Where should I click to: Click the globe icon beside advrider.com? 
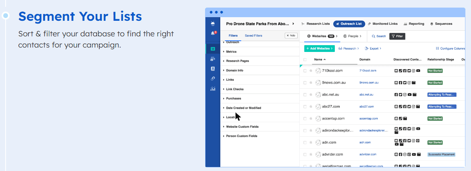pos(318,155)
